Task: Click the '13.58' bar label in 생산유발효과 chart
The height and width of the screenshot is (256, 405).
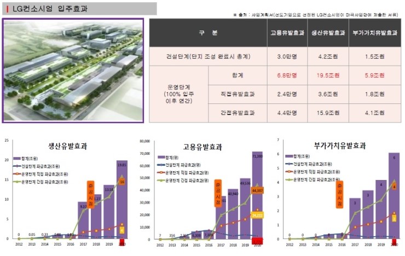Action: click(109, 190)
